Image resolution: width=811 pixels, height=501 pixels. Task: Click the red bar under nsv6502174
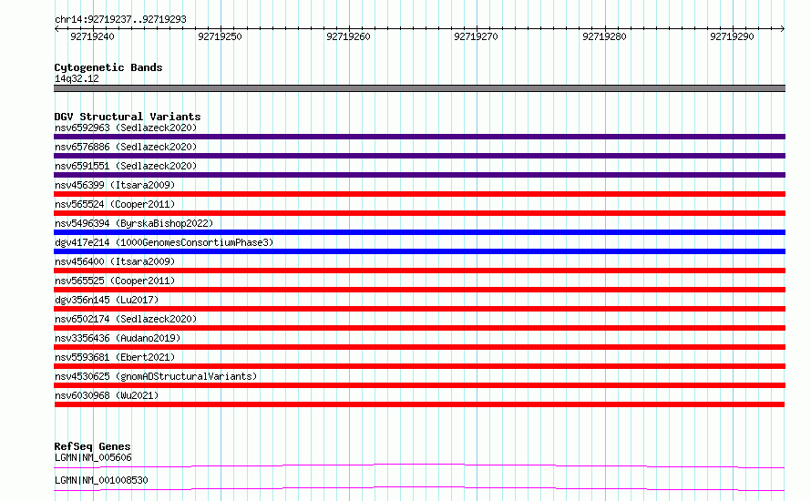pos(419,328)
